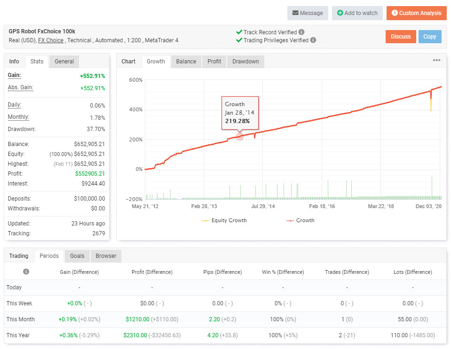
Task: Follow the FX Choice broker link
Action: point(51,40)
